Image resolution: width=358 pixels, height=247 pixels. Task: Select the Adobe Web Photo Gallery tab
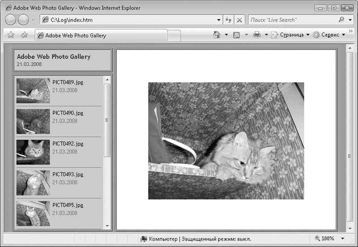(x=102, y=36)
